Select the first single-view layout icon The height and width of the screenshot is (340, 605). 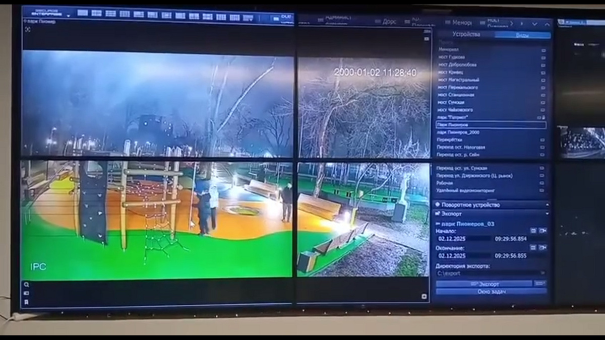coord(83,13)
